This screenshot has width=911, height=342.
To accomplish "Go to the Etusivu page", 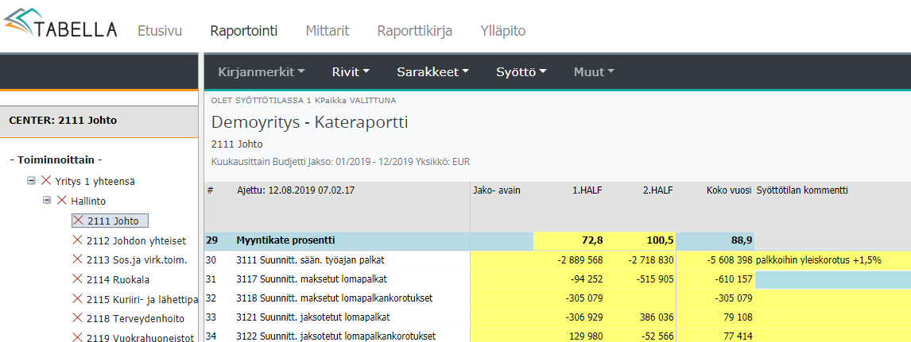I will (160, 31).
